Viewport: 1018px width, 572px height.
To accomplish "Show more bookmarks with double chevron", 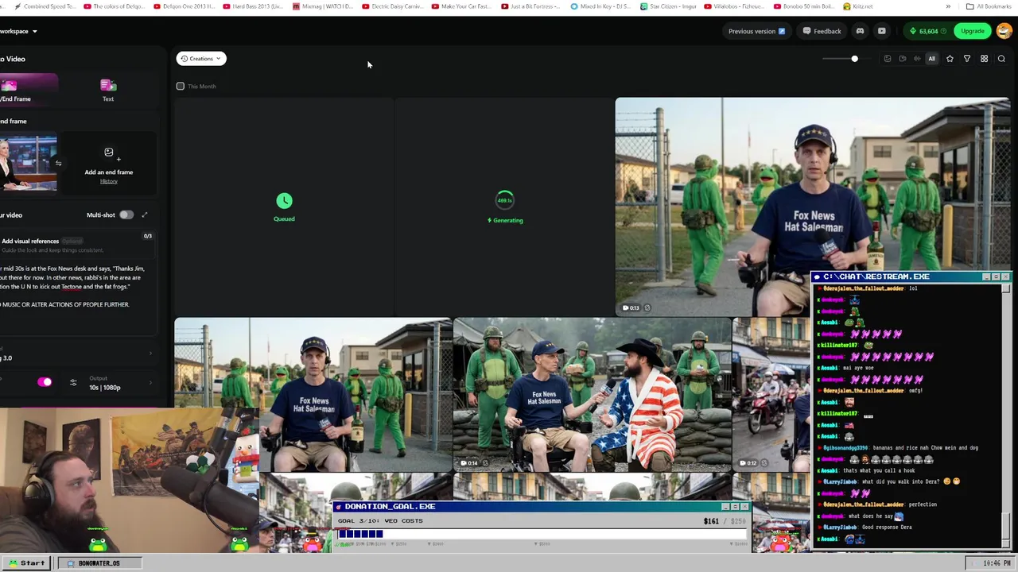I will point(948,6).
